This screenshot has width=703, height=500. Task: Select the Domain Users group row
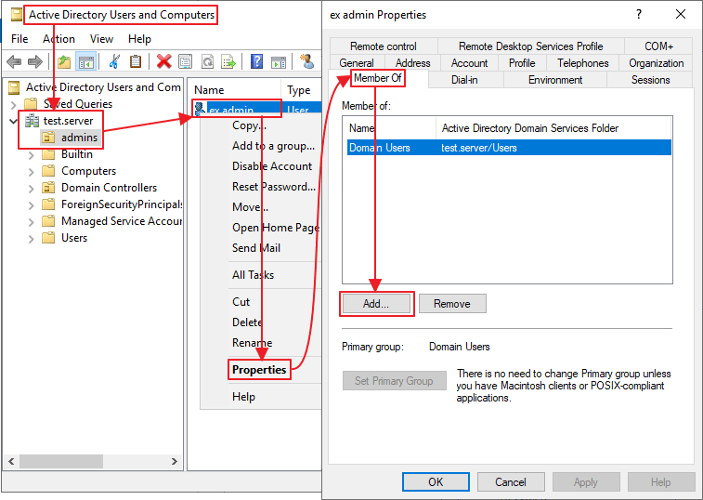[x=509, y=148]
